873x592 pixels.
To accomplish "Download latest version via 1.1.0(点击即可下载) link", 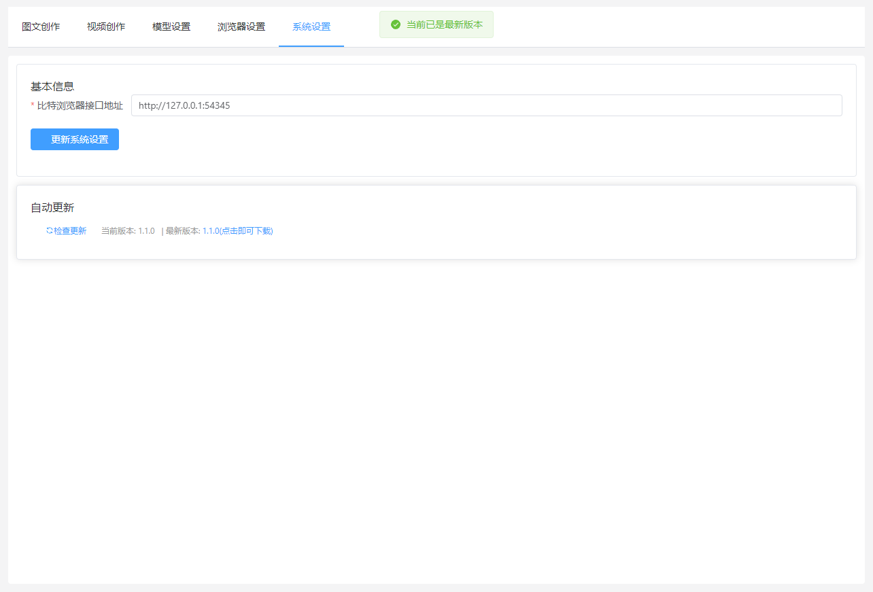I will 237,231.
